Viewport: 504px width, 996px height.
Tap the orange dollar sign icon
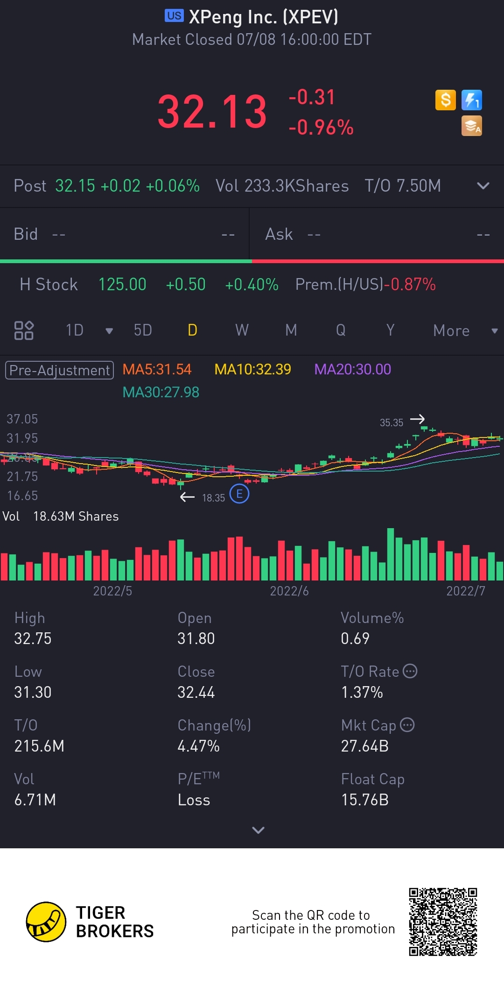446,100
